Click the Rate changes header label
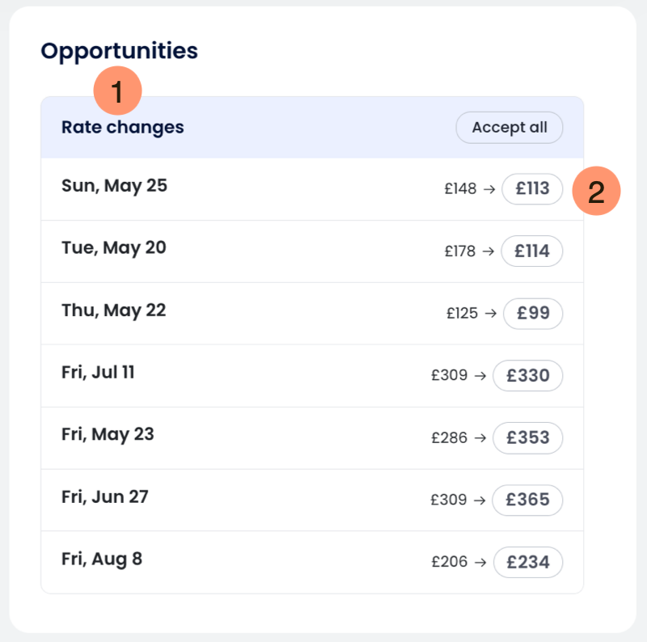This screenshot has height=642, width=647. 123,128
